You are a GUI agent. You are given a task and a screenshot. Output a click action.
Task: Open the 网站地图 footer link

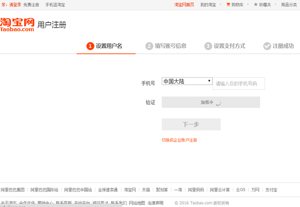point(137,203)
